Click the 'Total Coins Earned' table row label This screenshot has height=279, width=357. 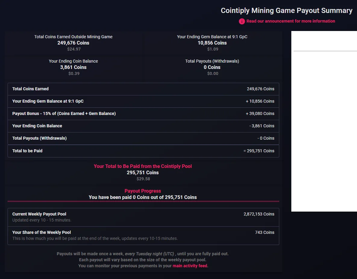point(30,89)
